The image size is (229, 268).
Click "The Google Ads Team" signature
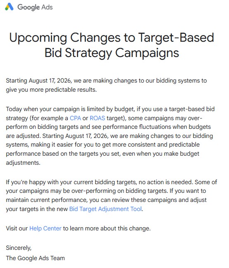(36, 258)
